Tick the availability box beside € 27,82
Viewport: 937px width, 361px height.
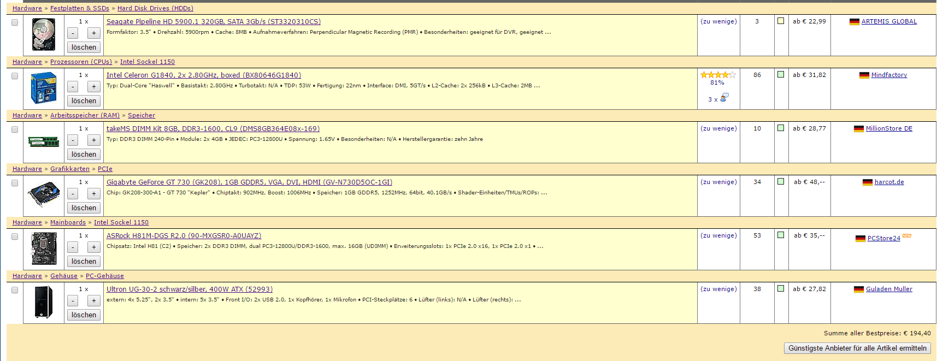781,288
